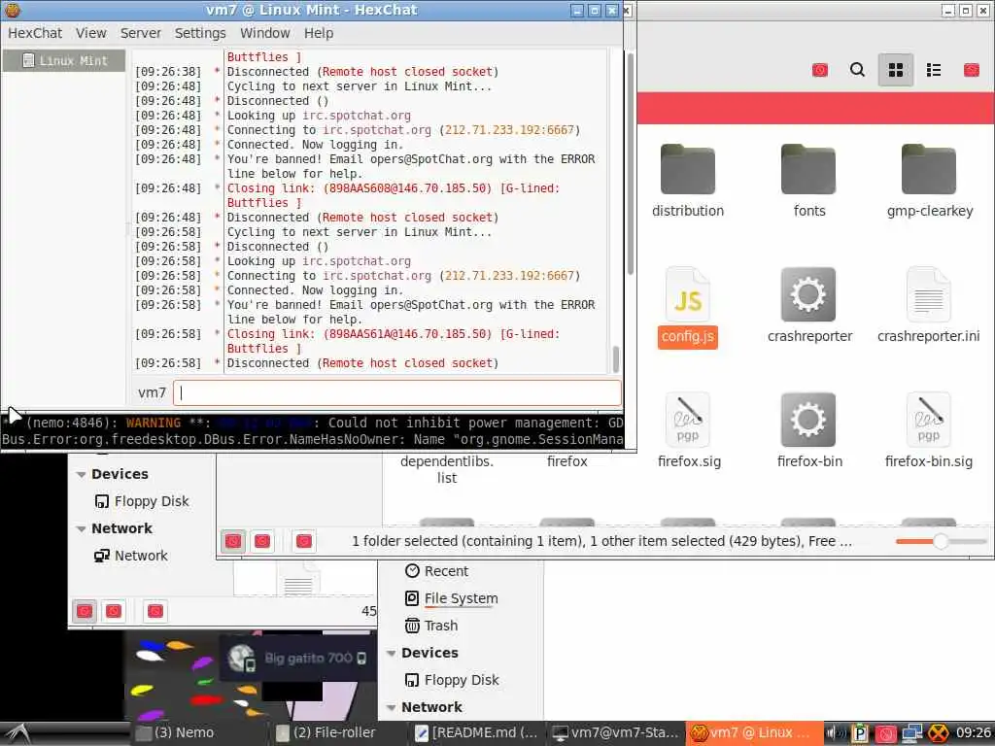Click broken red icon right of list view button
This screenshot has height=746, width=995.
click(x=972, y=70)
